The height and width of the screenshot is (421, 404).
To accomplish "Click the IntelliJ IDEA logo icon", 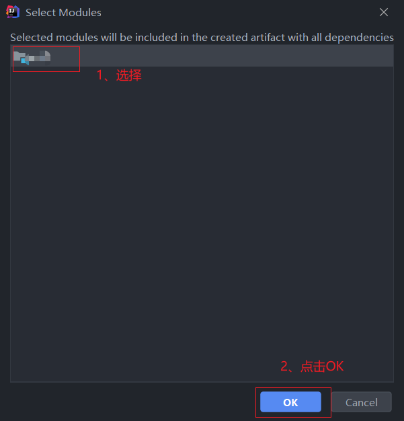I will click(13, 12).
